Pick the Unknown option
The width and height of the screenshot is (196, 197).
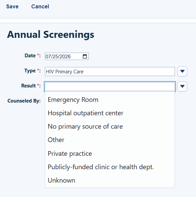(x=110, y=180)
